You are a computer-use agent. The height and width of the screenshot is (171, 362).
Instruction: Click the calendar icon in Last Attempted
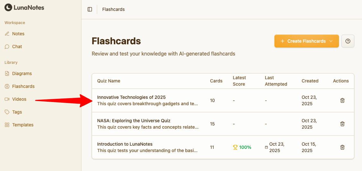266,147
